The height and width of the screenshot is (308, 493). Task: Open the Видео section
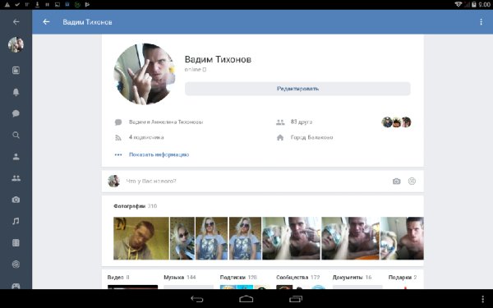click(118, 278)
